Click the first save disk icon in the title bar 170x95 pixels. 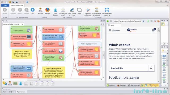[13, 2]
